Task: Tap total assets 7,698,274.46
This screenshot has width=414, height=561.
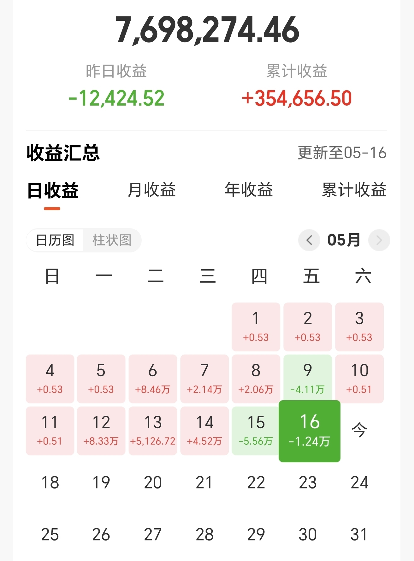Action: [207, 30]
